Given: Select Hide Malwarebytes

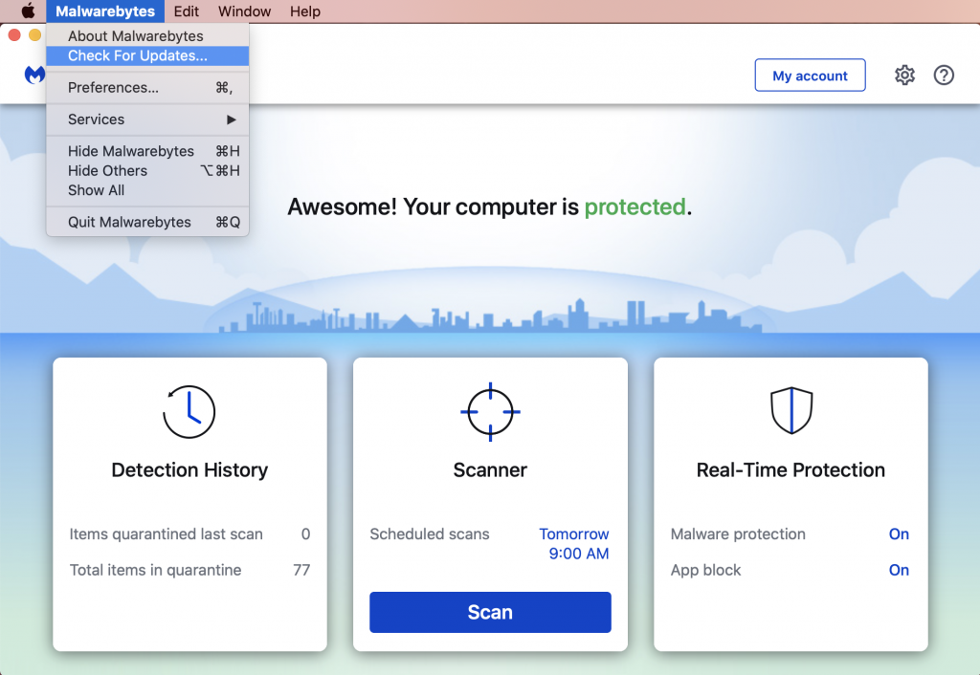Looking at the screenshot, I should pos(147,151).
